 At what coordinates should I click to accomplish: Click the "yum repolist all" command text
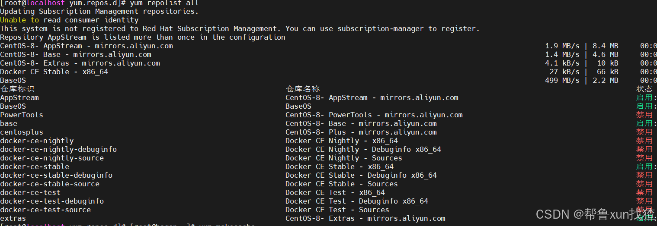coord(164,3)
